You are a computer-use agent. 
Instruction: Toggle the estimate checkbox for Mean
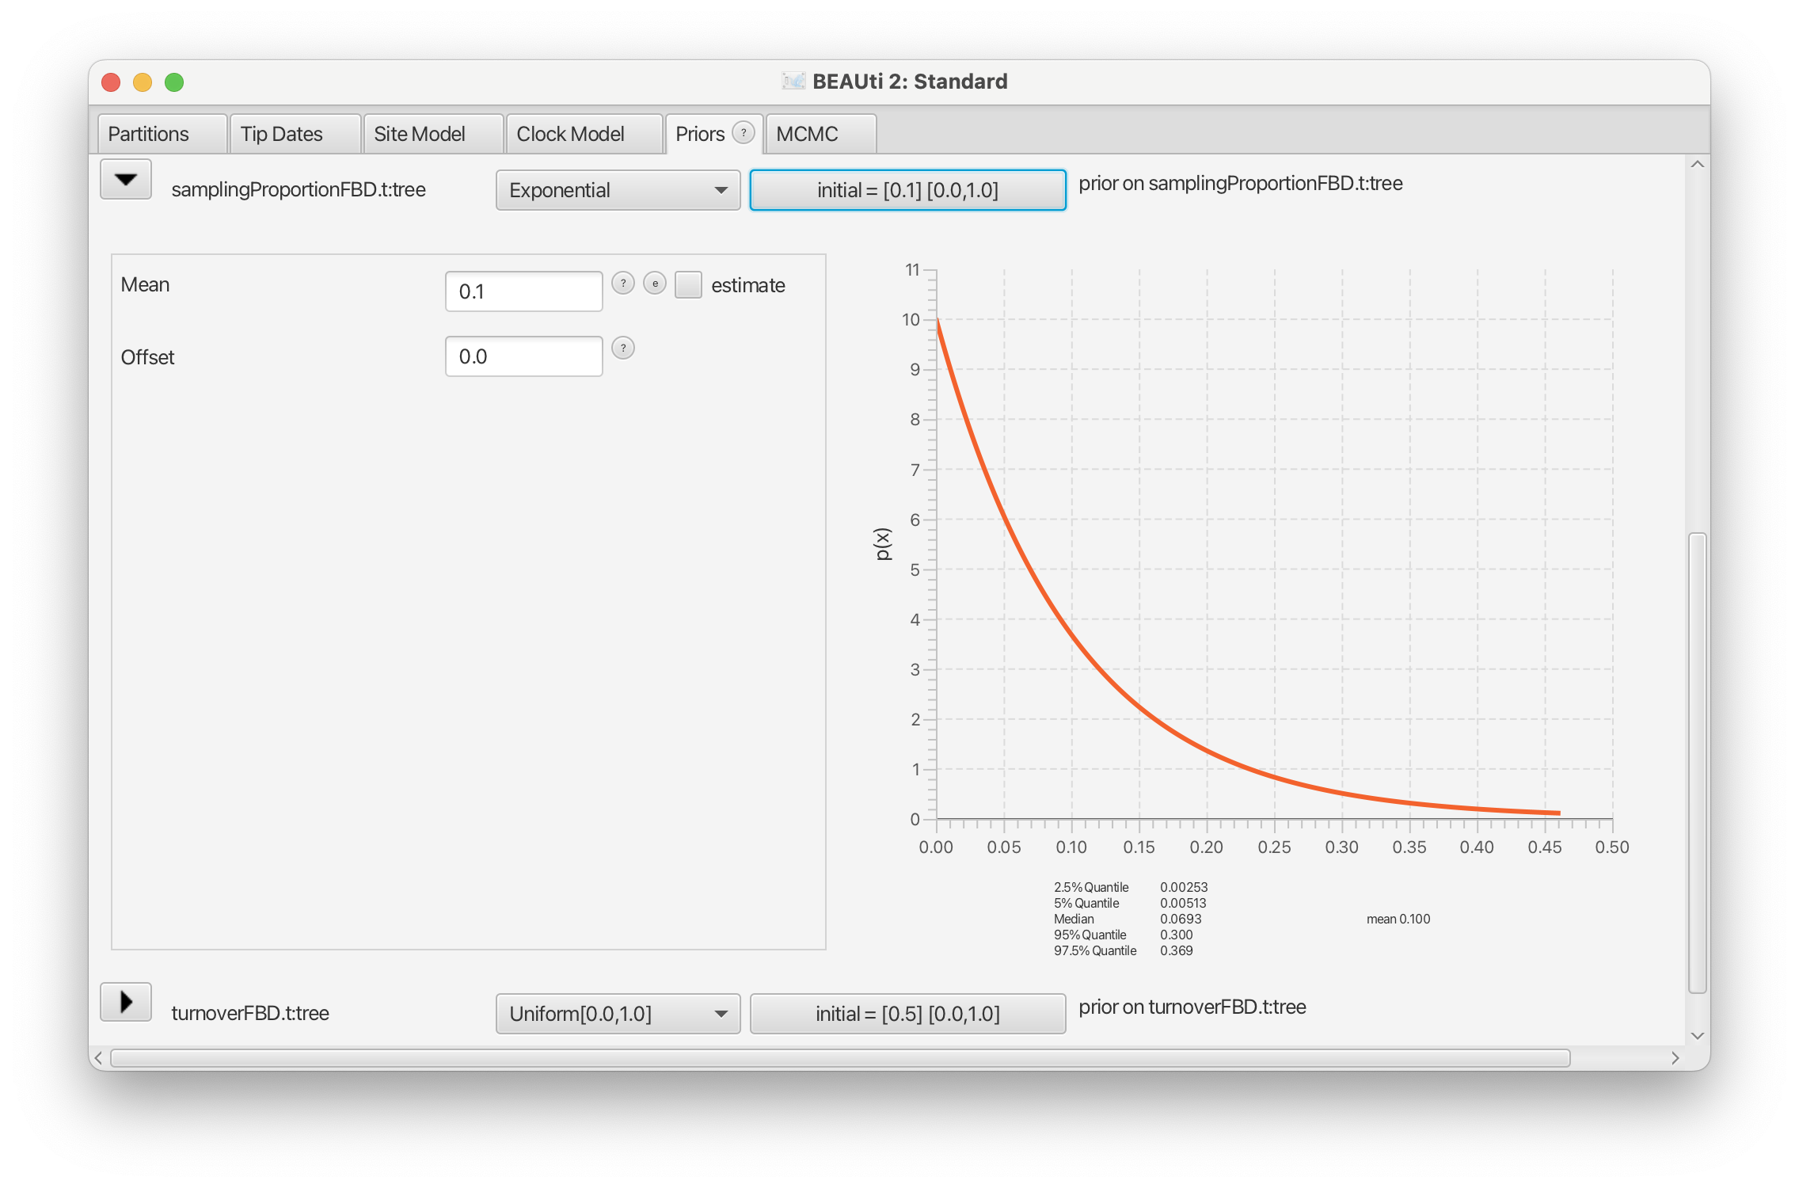(x=688, y=285)
